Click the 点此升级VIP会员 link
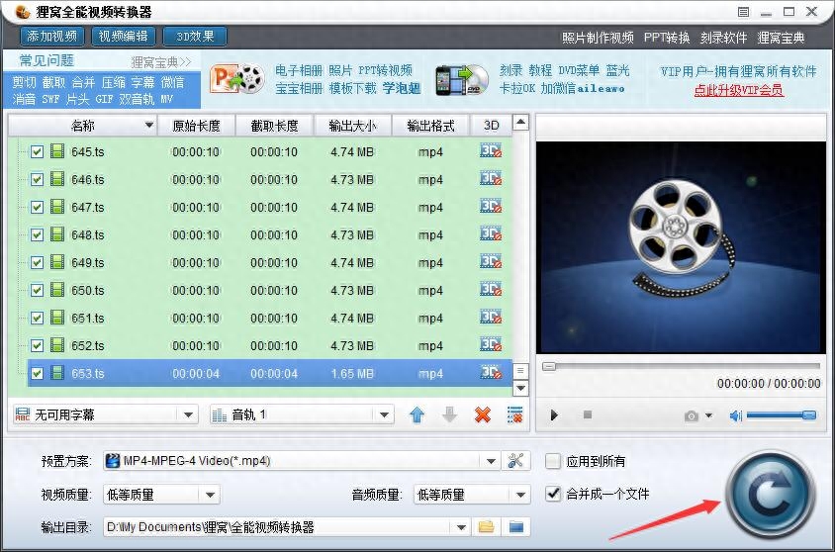 click(x=738, y=90)
